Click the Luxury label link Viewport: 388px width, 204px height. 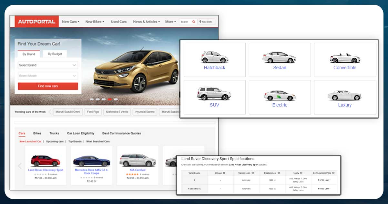(345, 105)
